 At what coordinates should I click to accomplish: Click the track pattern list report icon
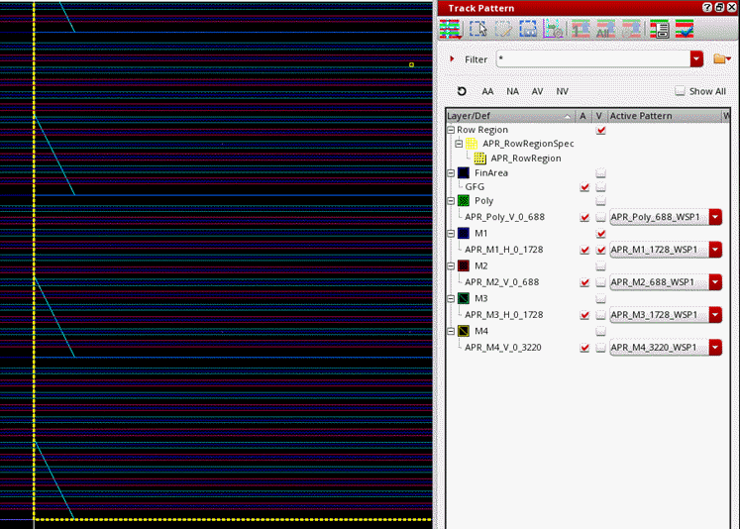(658, 30)
